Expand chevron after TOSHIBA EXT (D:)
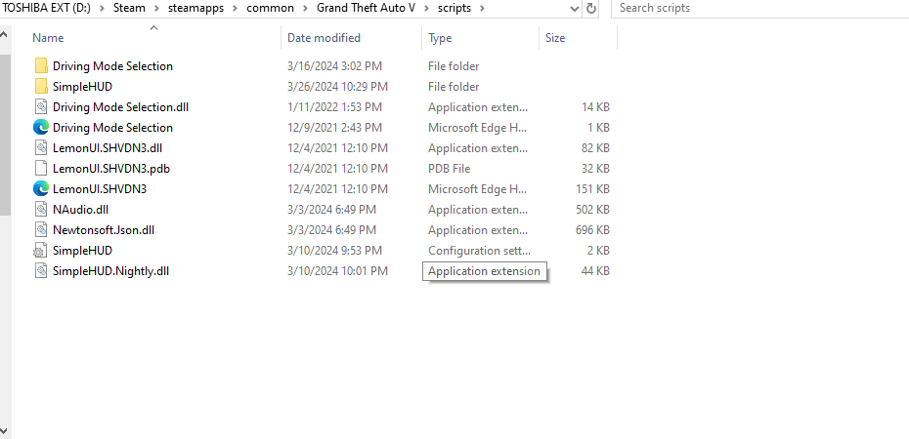 (x=101, y=8)
